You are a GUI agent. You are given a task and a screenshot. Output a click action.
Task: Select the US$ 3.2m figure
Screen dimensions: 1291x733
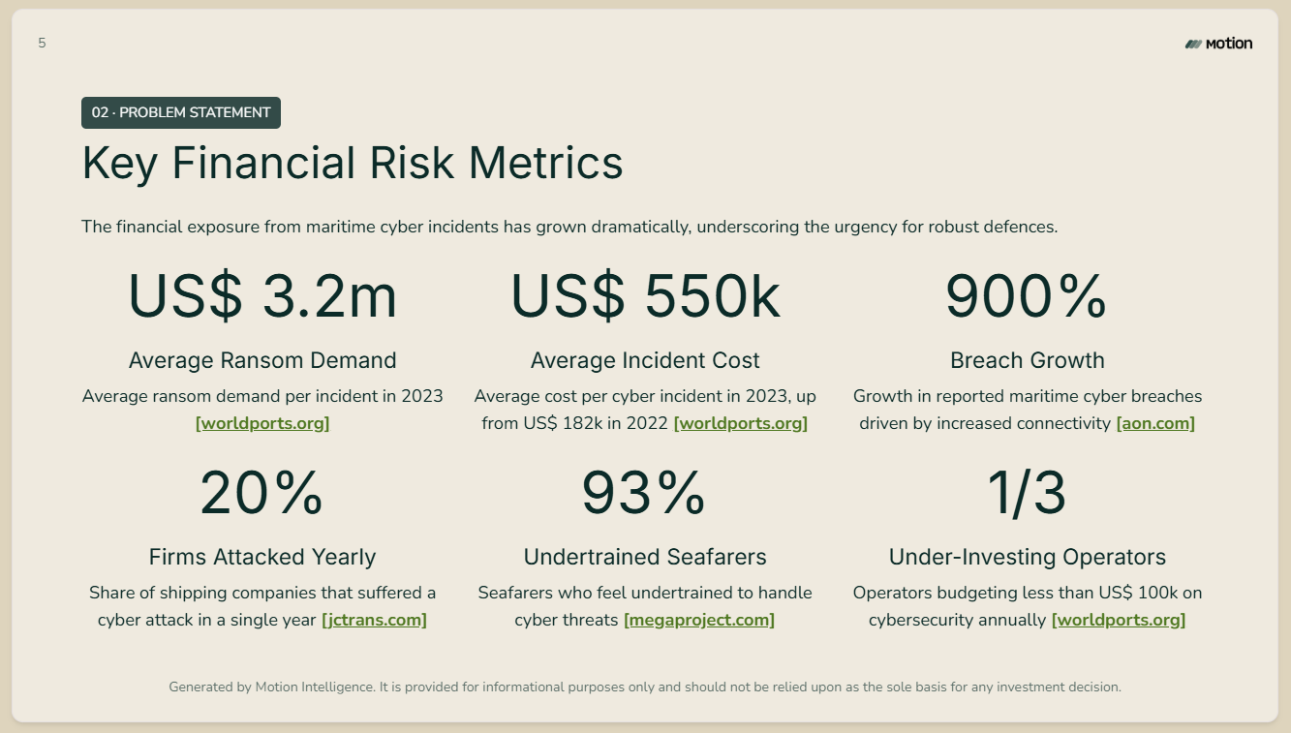tap(262, 296)
